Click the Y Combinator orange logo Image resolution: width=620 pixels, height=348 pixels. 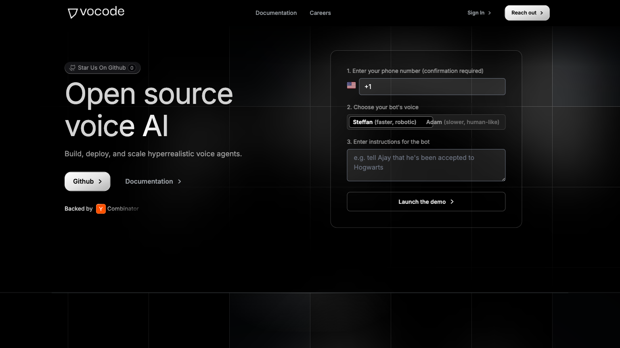click(101, 209)
